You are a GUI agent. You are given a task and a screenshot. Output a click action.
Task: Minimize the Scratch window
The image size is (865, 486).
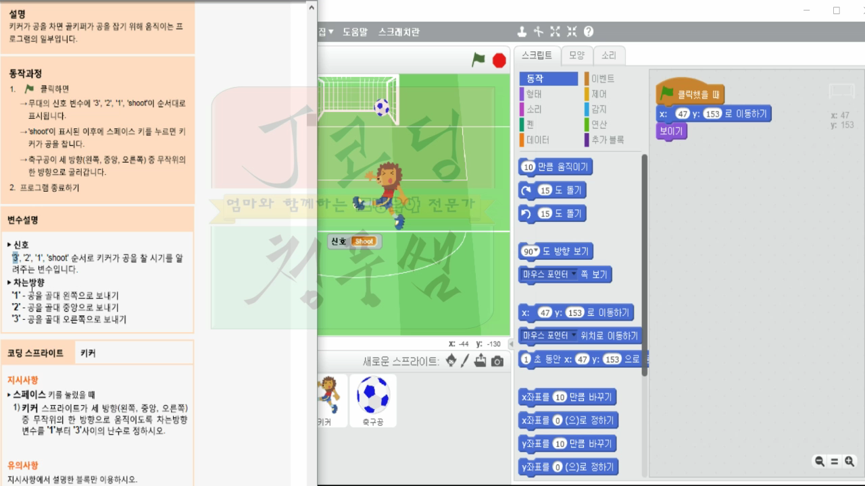(806, 10)
